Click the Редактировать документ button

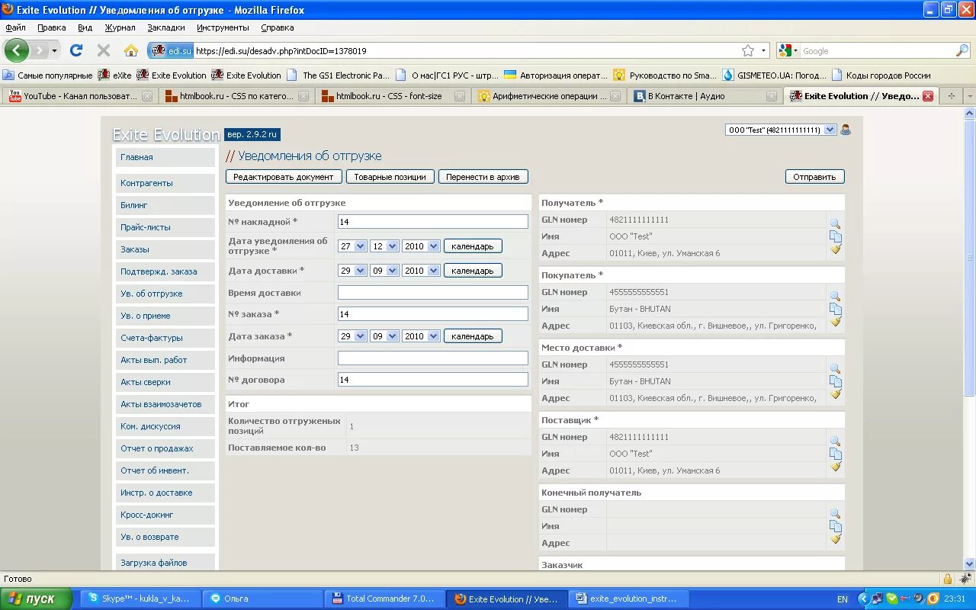click(284, 177)
